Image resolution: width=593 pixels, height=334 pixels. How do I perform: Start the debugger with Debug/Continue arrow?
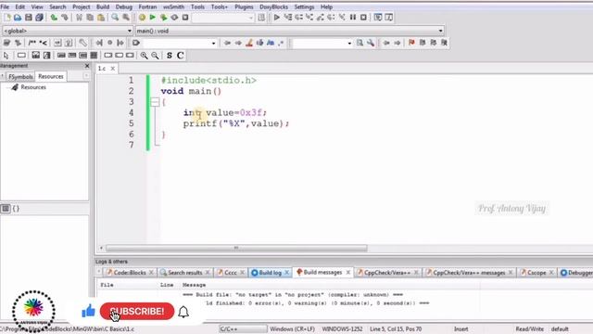click(277, 18)
